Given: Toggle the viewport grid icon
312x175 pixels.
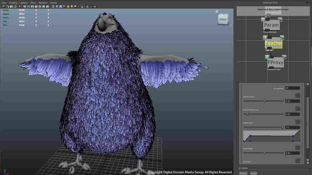Looking at the screenshot, I should point(25,7).
